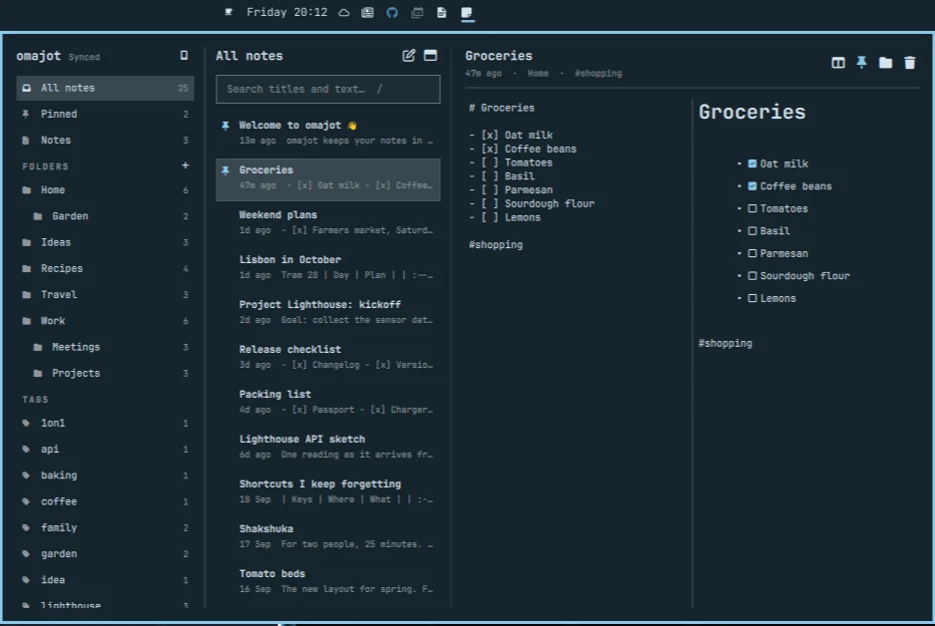
Task: Open Project Lighthouse: kickoff note
Action: coord(328,312)
